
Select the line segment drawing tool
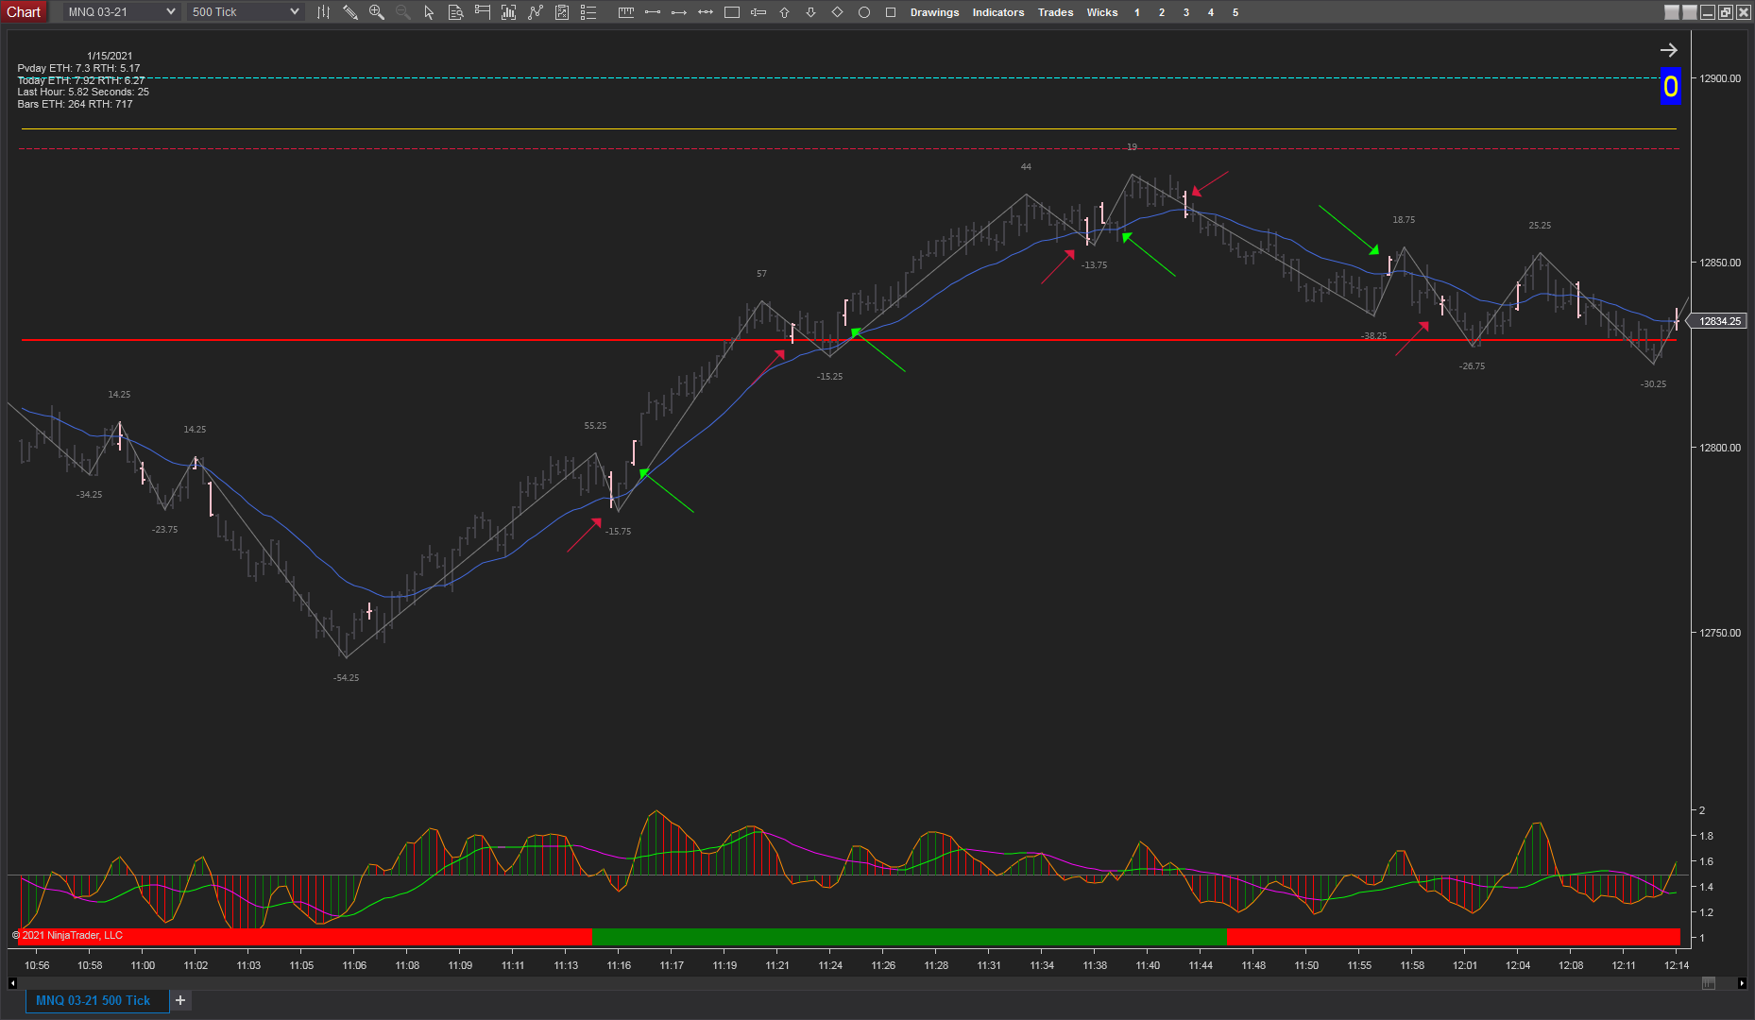pyautogui.click(x=652, y=12)
